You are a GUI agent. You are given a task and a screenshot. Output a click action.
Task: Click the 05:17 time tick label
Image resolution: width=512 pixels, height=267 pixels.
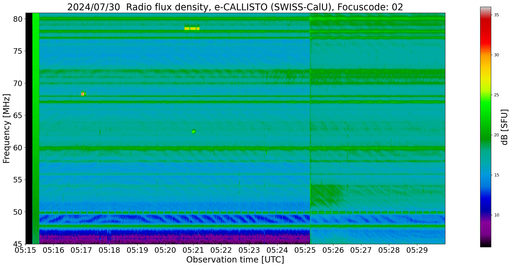(81, 250)
